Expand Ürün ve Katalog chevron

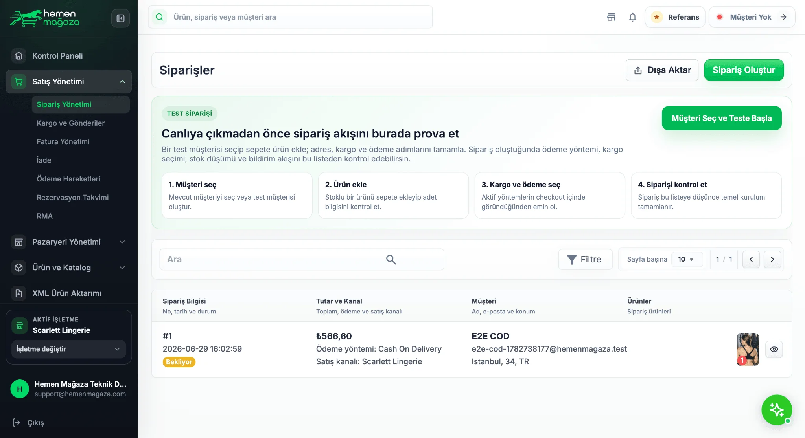pos(122,268)
